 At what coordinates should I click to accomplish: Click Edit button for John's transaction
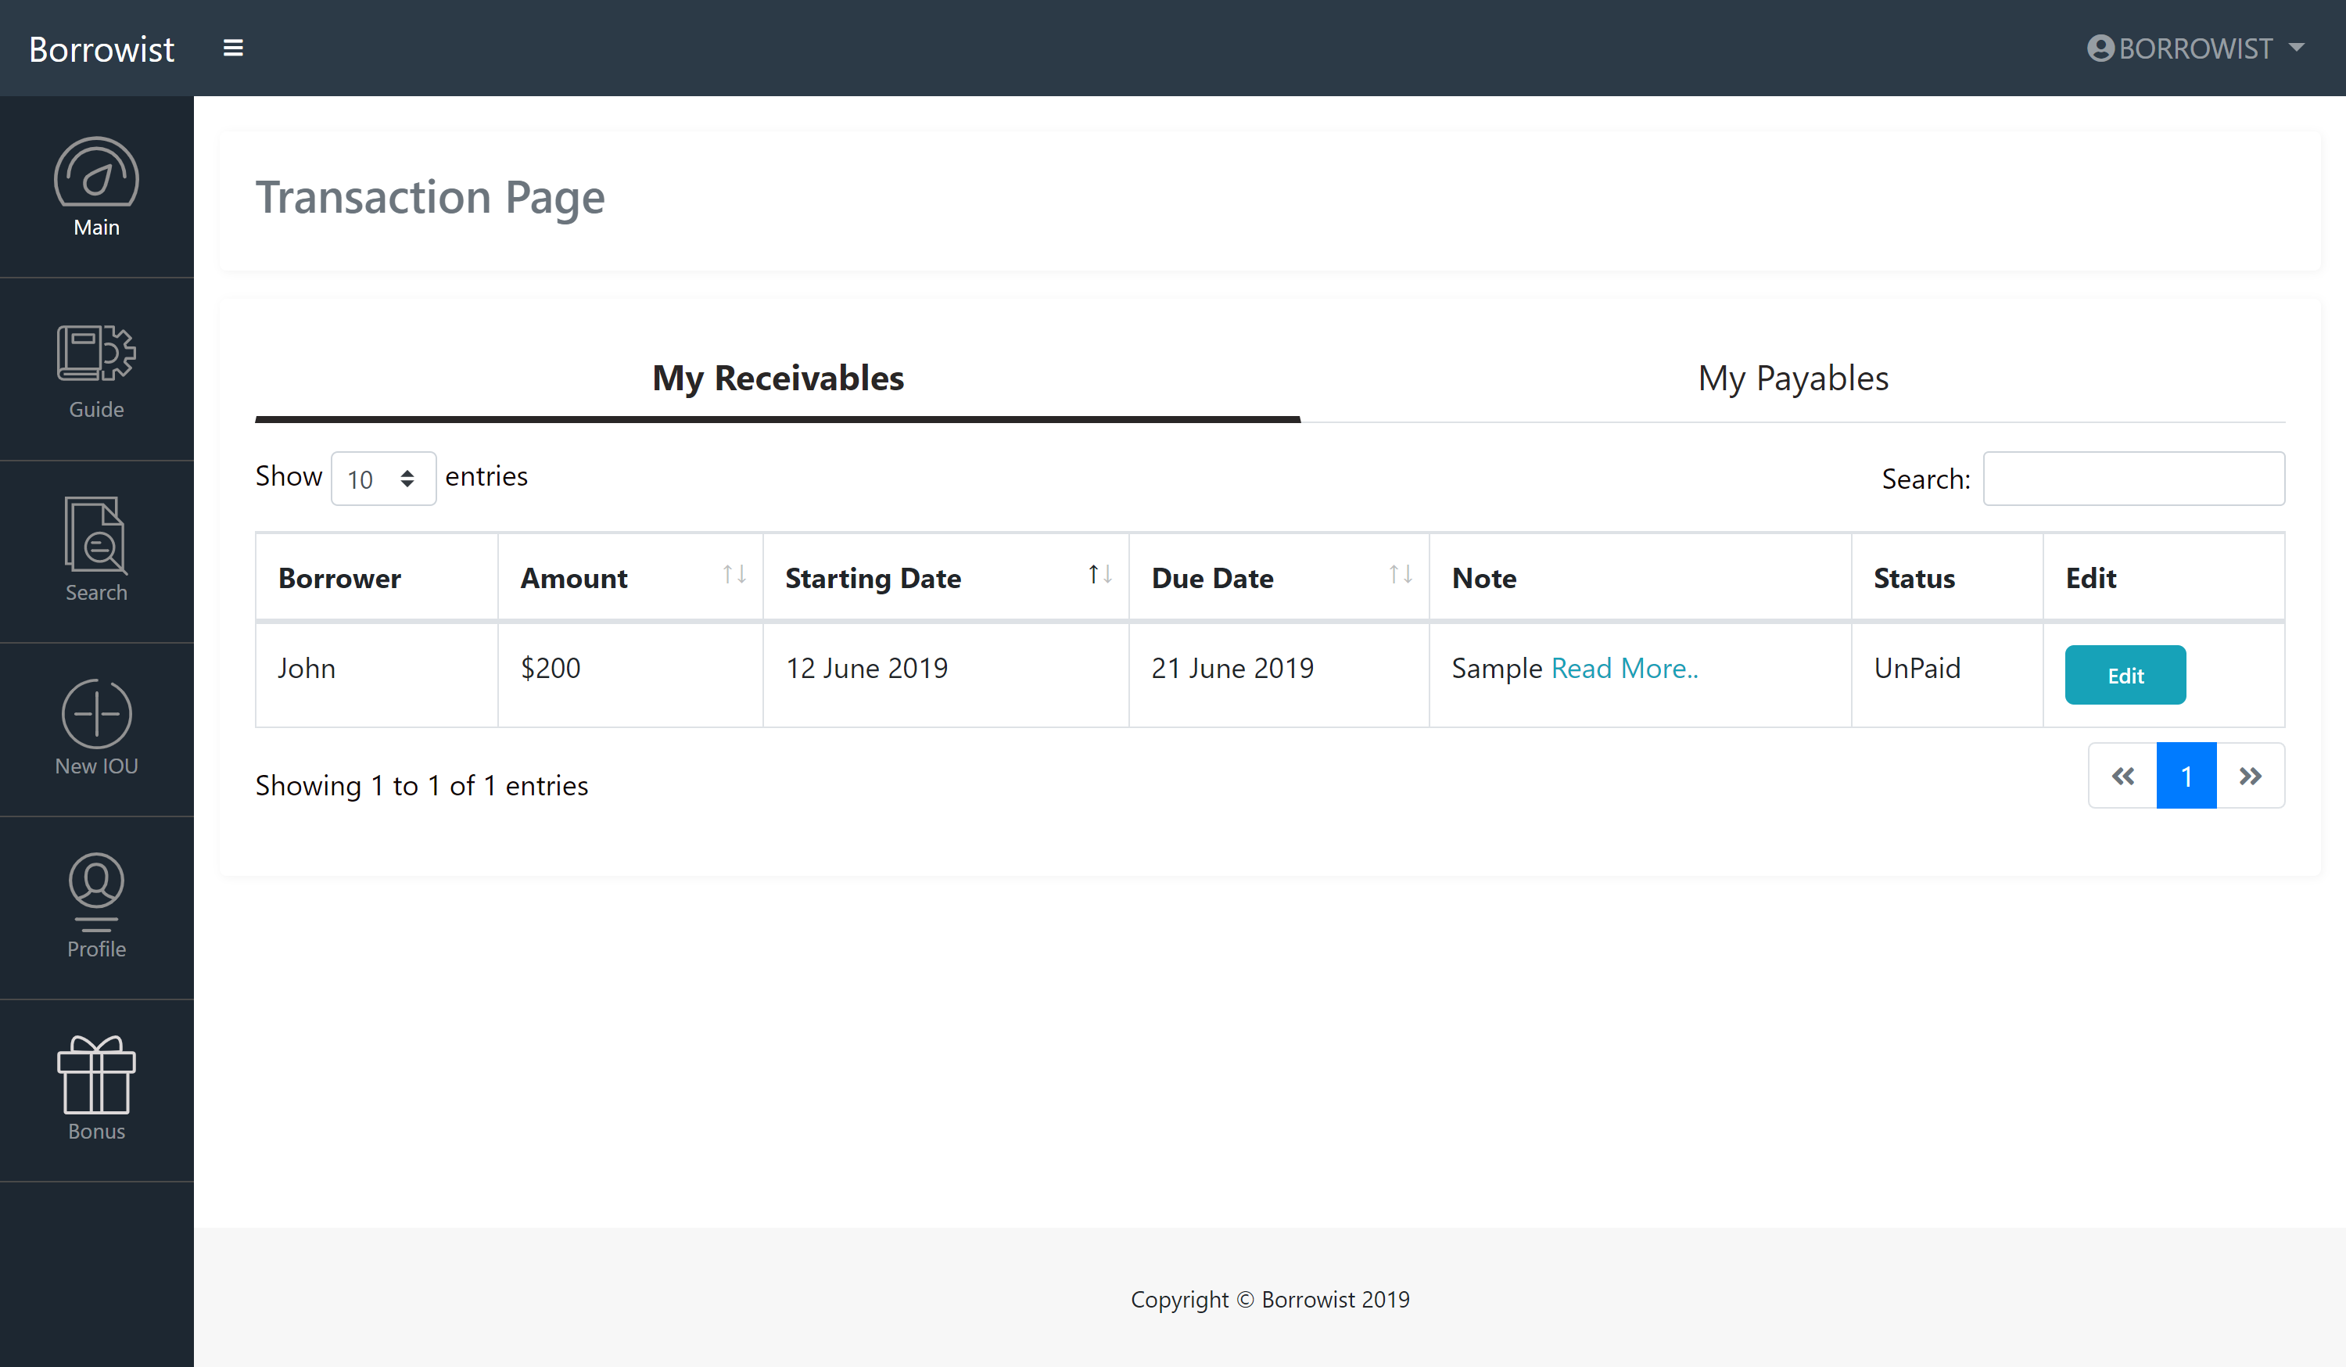click(x=2125, y=675)
